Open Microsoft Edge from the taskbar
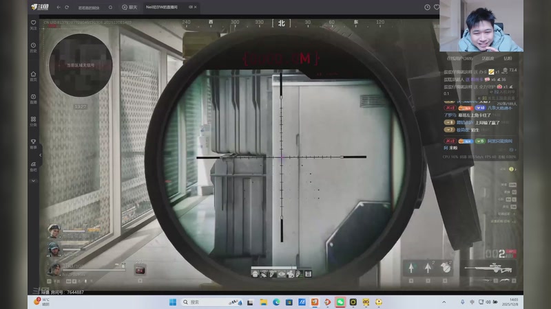The width and height of the screenshot is (551, 309). 276,302
